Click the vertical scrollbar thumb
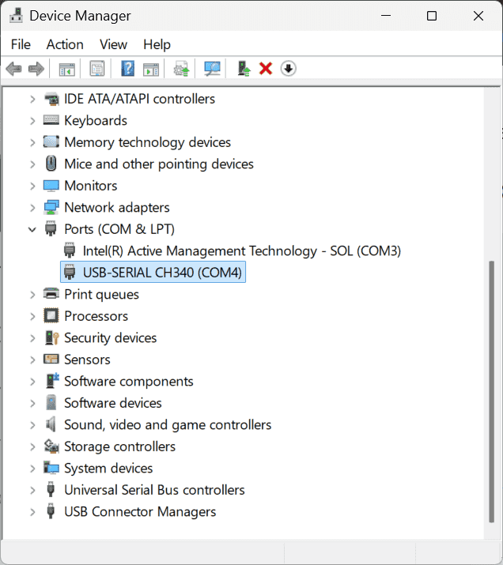503x565 pixels. tap(491, 387)
